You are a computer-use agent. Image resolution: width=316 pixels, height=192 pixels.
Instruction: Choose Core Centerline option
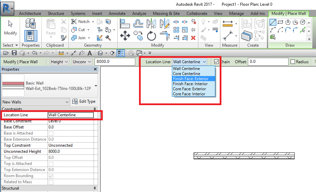pyautogui.click(x=194, y=74)
